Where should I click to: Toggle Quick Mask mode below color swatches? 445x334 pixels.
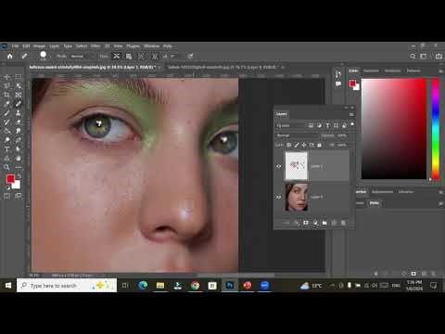click(6, 196)
